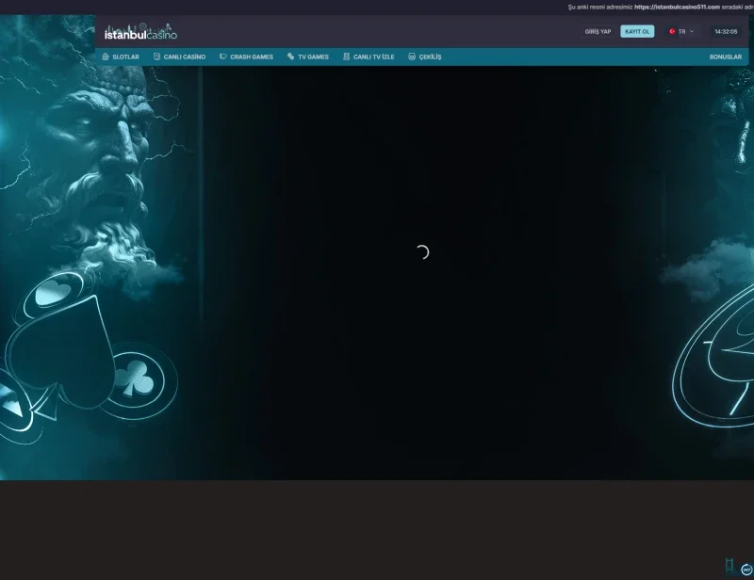754x580 pixels.
Task: Click the 14:32:05 clock display
Action: [726, 32]
